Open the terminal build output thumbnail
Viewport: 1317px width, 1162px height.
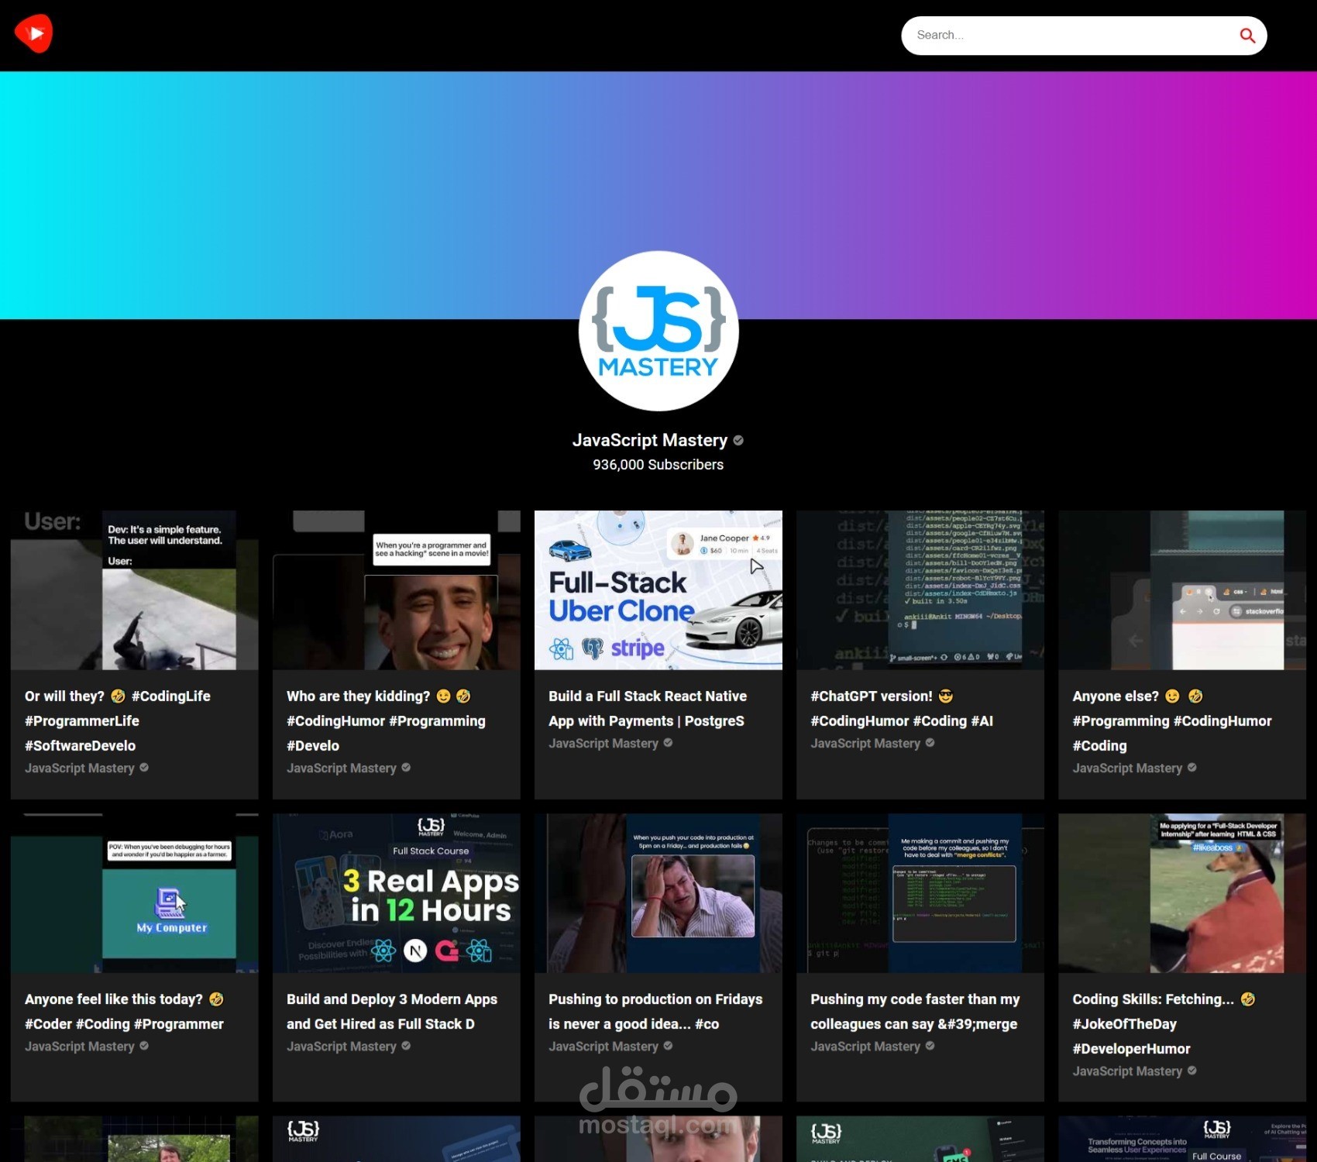pyautogui.click(x=920, y=590)
